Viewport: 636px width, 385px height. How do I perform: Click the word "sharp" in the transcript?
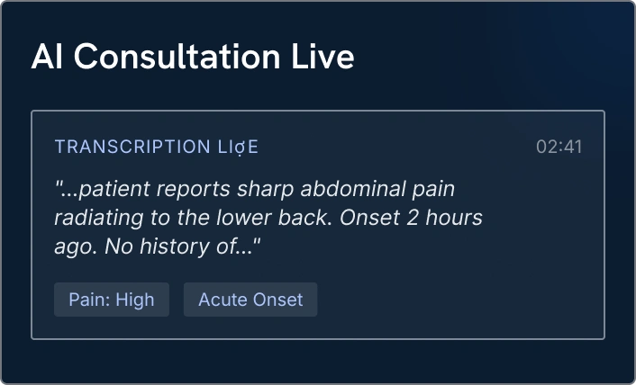[265, 190]
